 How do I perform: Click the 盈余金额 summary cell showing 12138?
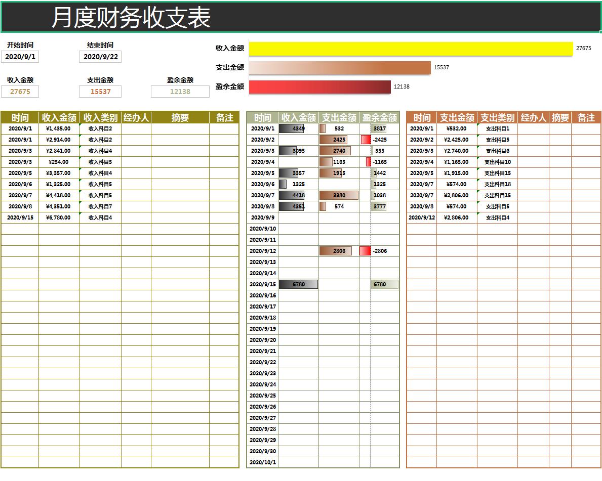(x=180, y=92)
